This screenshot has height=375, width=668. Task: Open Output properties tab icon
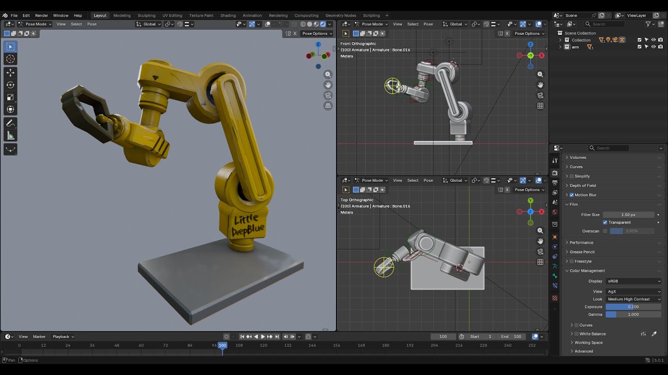(555, 183)
